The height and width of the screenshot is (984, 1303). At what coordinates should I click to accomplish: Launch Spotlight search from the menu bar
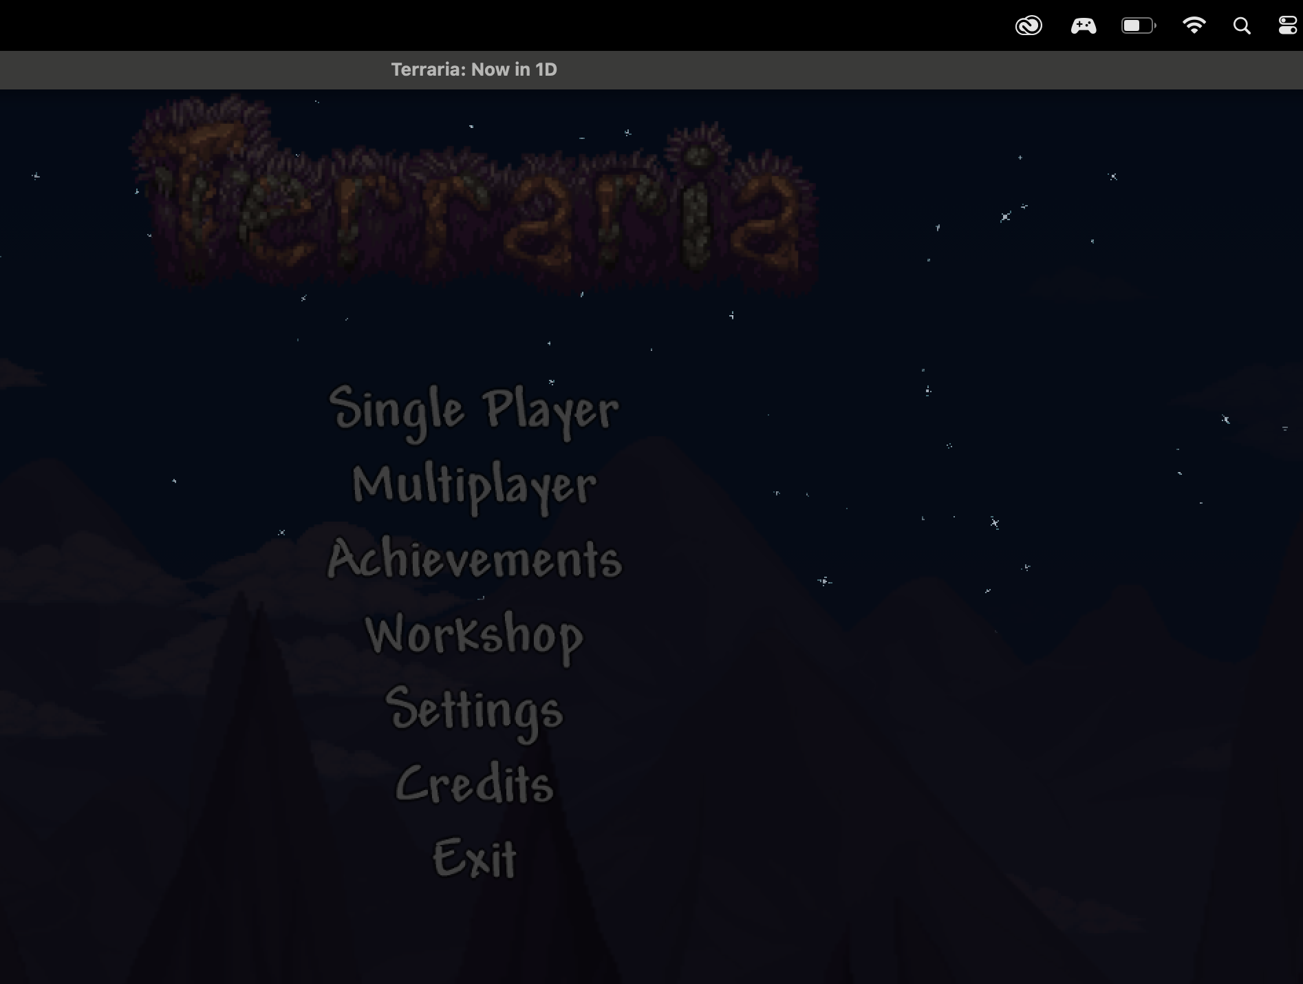1242,26
